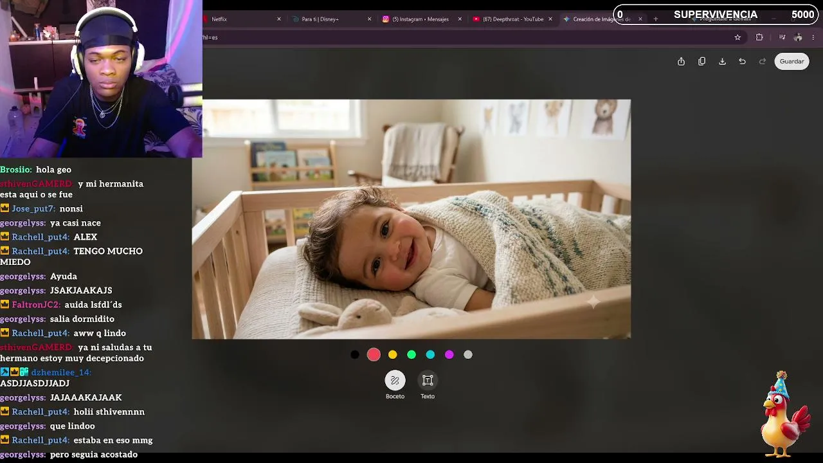This screenshot has width=823, height=463.
Task: Click the username Brosiio in chat
Action: (x=16, y=170)
